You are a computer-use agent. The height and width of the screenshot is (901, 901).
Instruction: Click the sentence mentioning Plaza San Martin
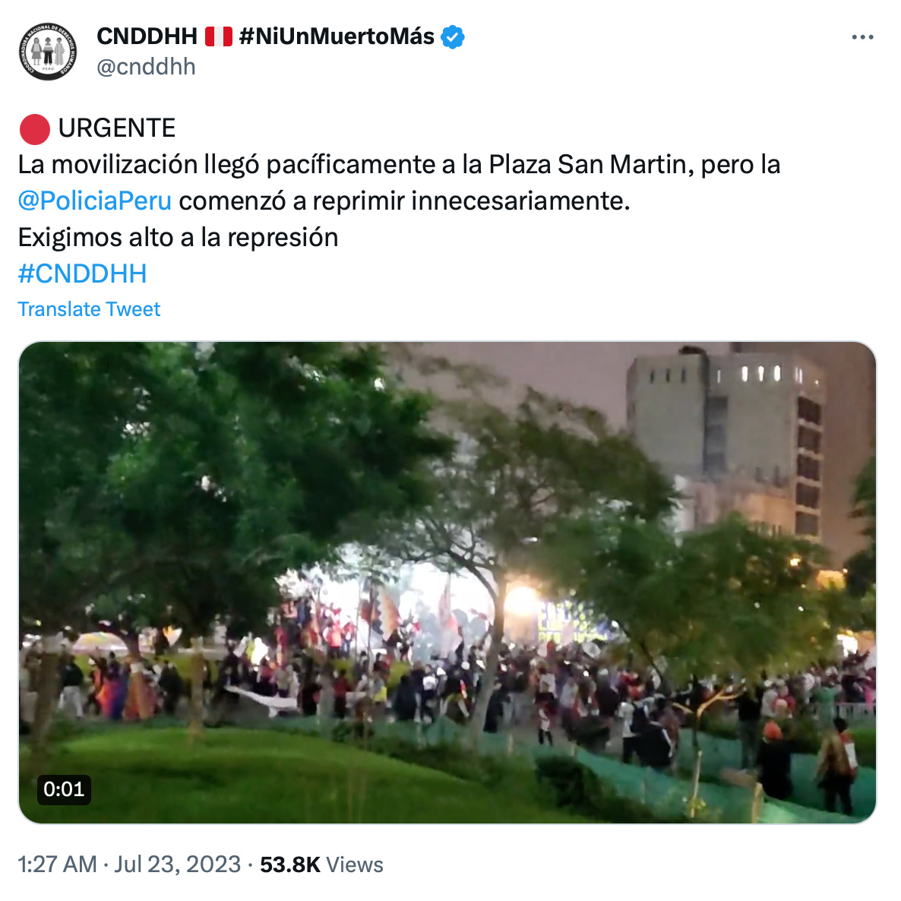pos(399,165)
